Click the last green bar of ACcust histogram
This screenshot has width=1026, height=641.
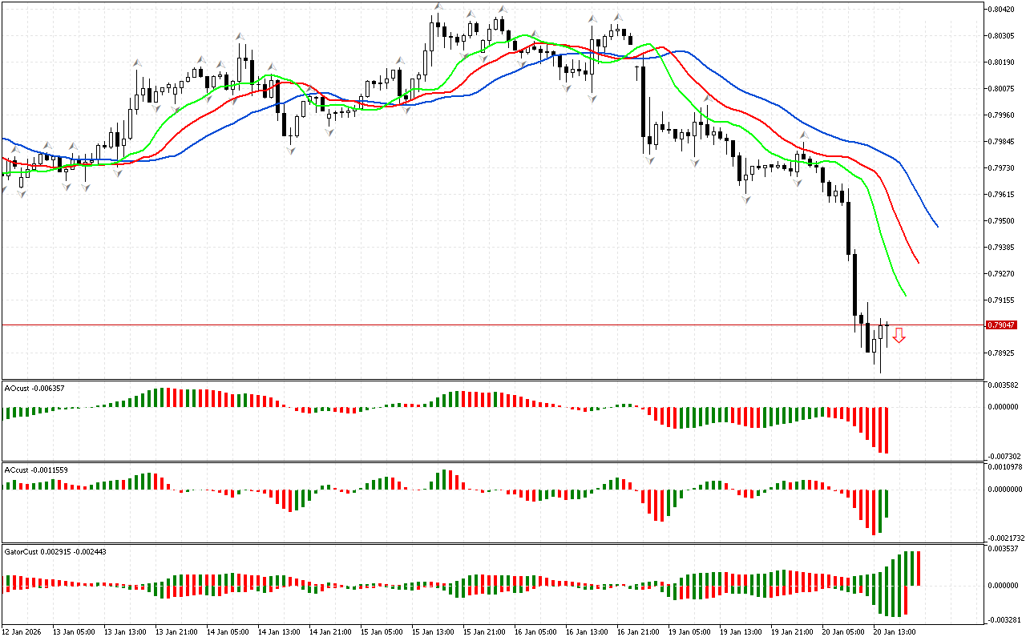[887, 503]
